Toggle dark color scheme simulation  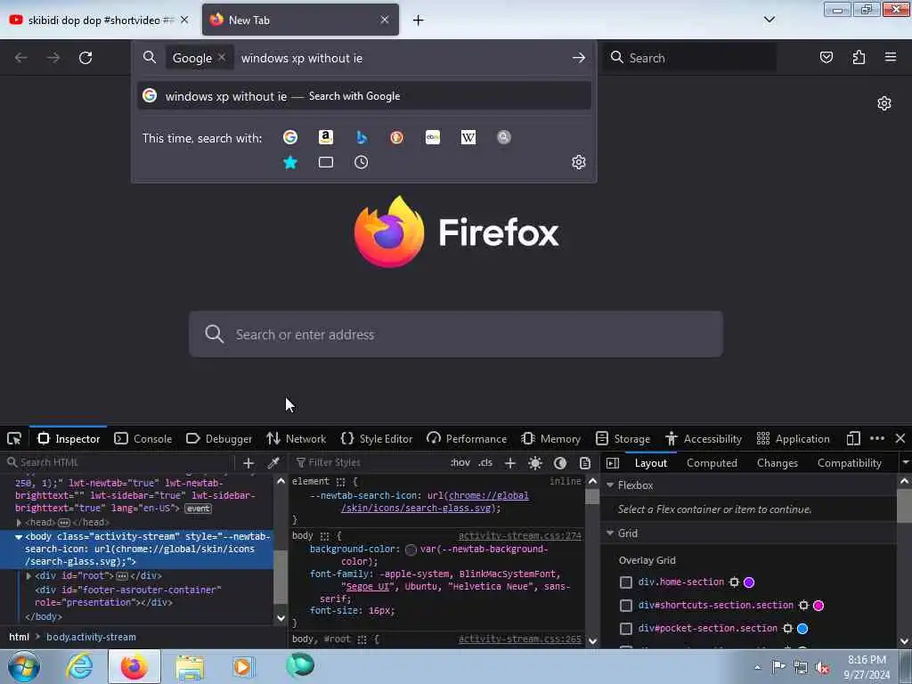[x=560, y=463]
